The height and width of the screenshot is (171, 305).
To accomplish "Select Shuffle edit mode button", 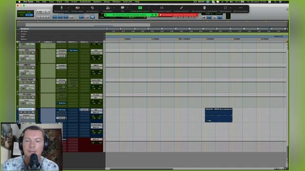I will coord(21,12).
